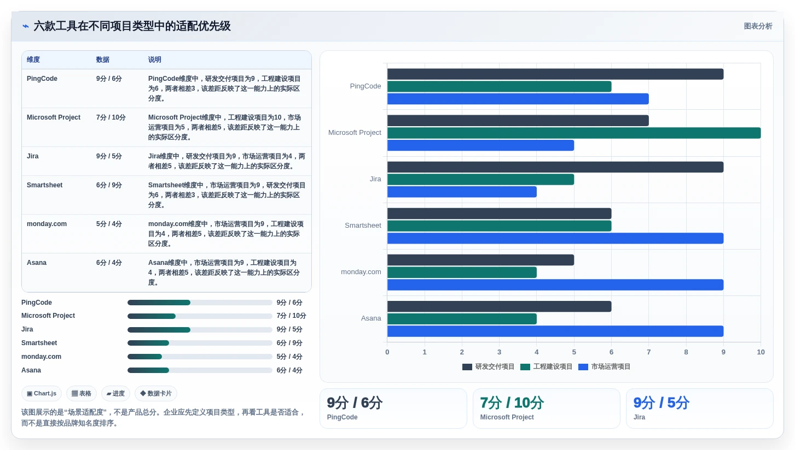Click the monday.com dark 研发交付 bar in chart
Screen dimensions: 795x450
(480, 260)
